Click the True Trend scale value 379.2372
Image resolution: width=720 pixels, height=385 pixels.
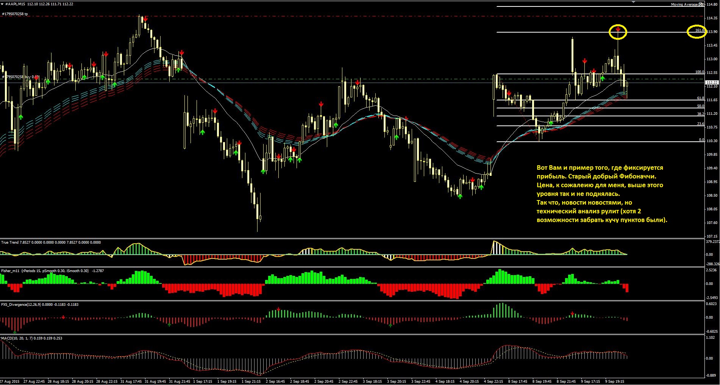712,242
